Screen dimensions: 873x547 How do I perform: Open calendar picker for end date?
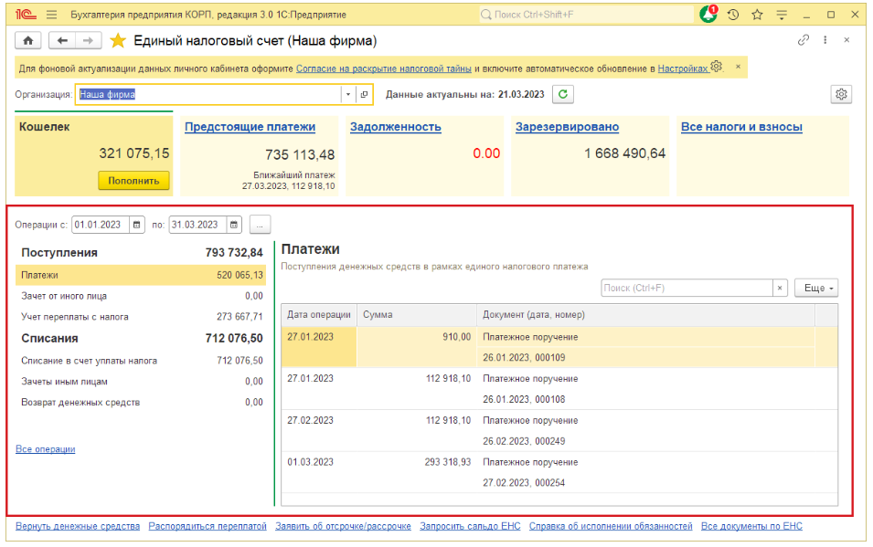(x=234, y=225)
